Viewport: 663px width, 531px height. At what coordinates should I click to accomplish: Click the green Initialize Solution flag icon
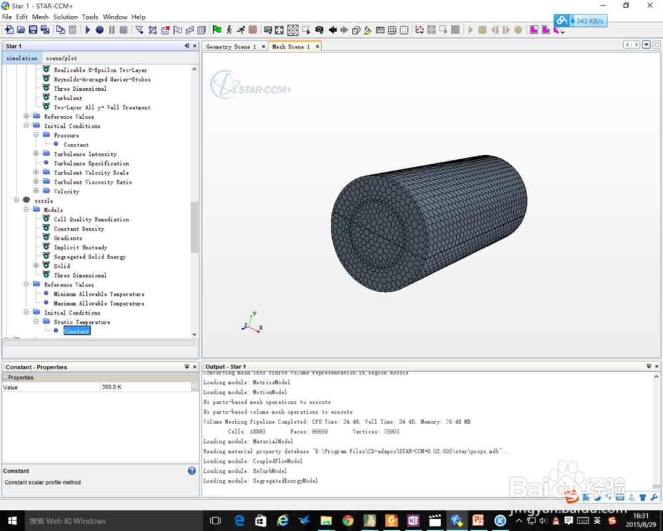(x=217, y=30)
